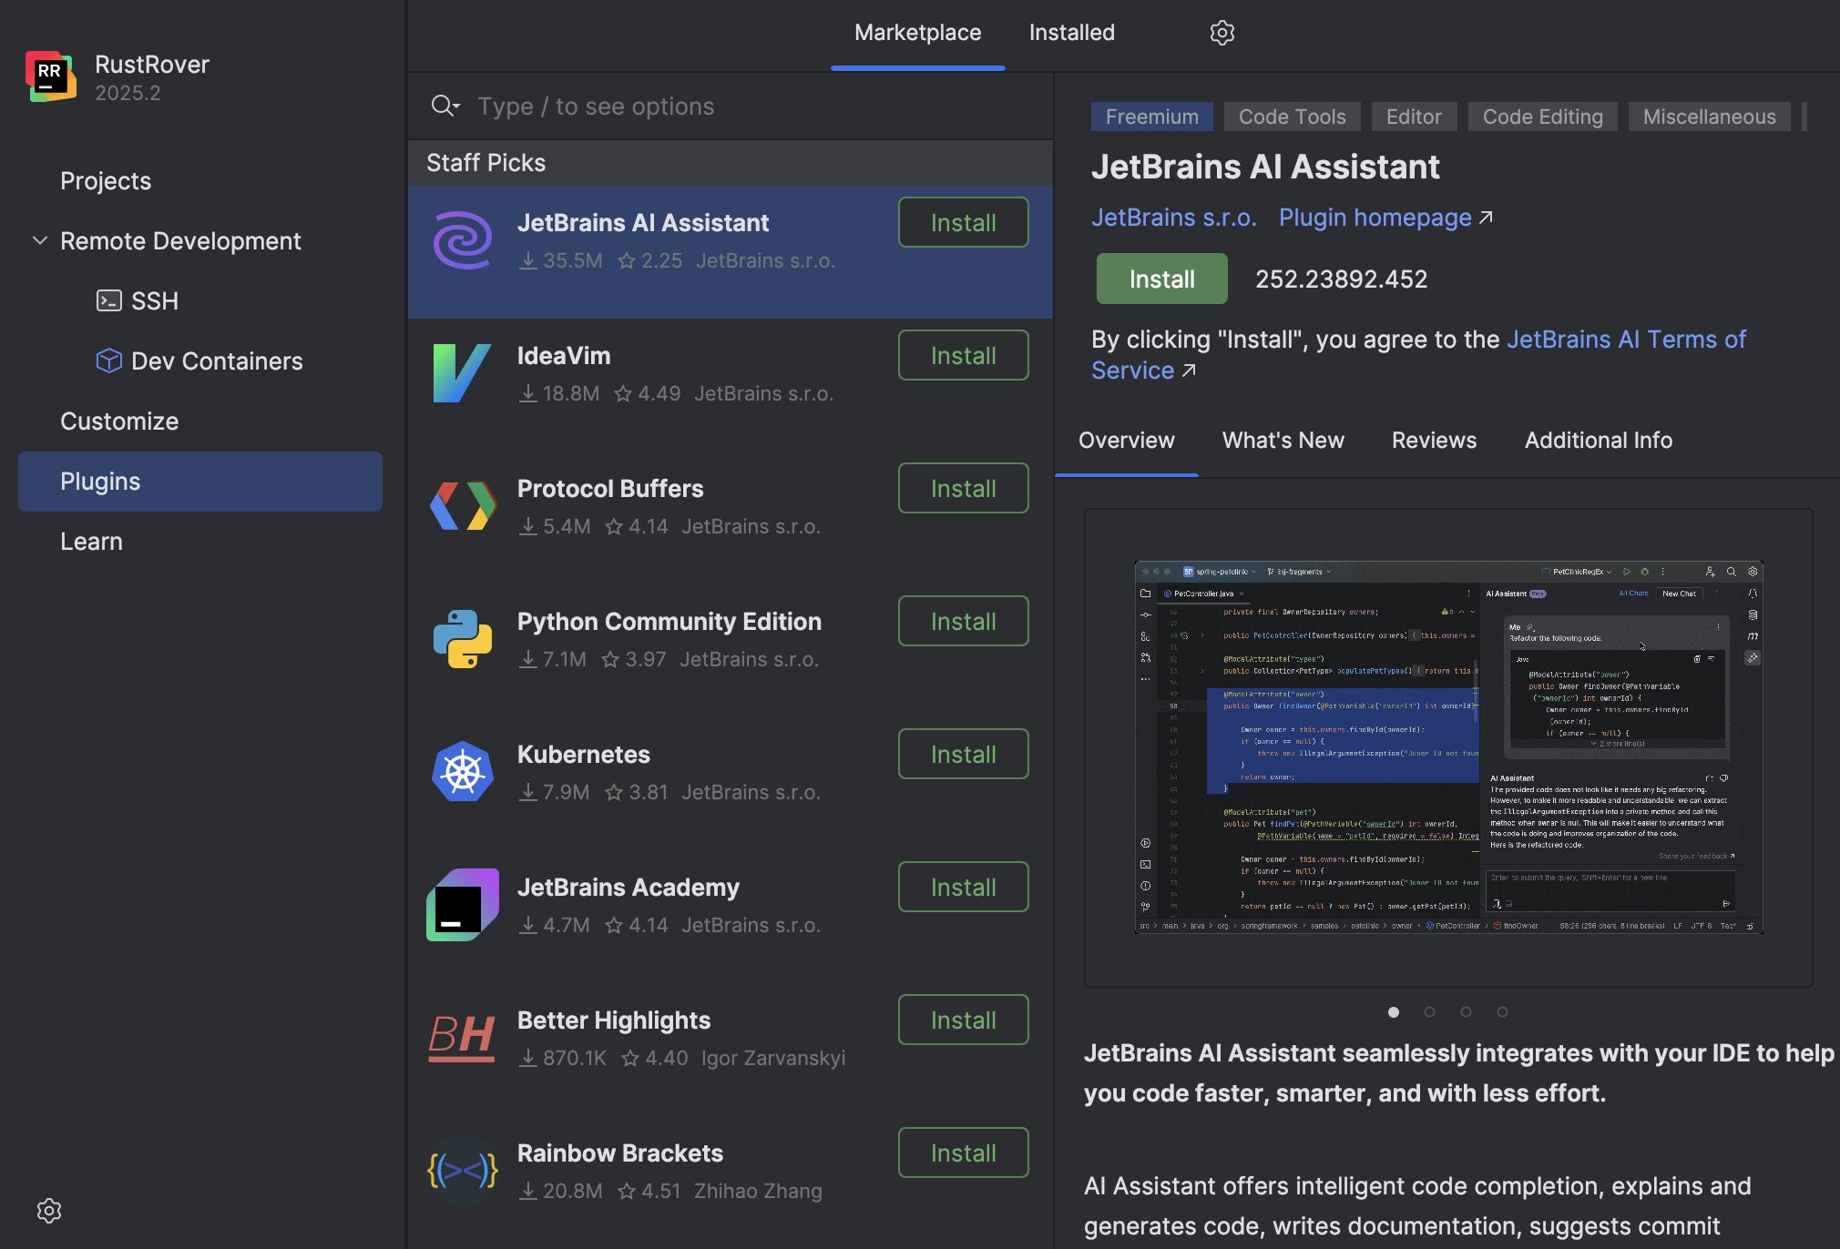Select the IdeaVim plugin icon
The height and width of the screenshot is (1249, 1840).
(x=462, y=373)
